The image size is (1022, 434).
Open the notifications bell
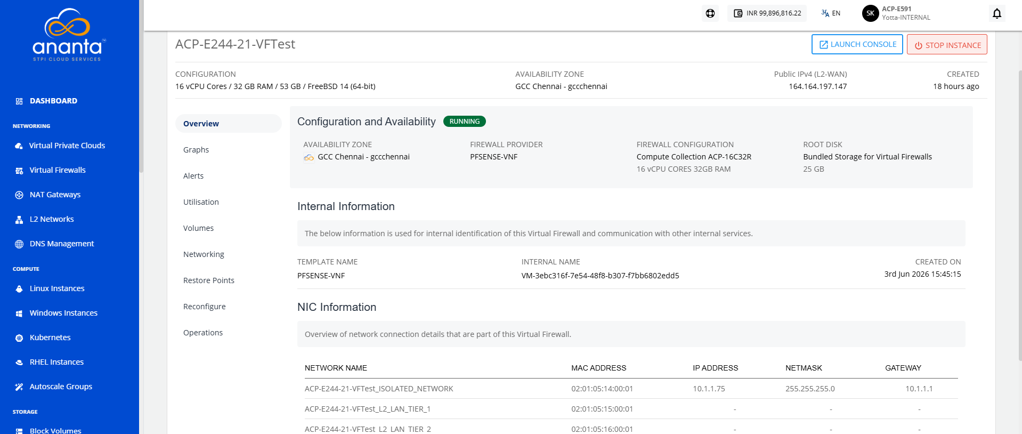point(997,13)
